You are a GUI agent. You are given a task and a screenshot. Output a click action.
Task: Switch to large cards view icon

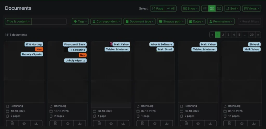[x=219, y=9]
